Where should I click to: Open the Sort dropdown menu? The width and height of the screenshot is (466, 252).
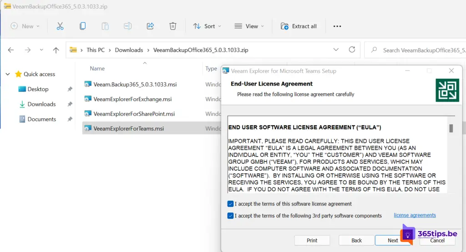point(207,26)
